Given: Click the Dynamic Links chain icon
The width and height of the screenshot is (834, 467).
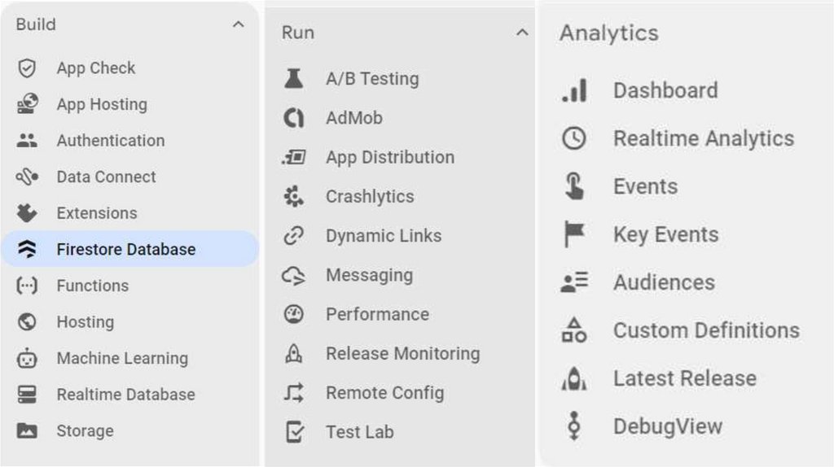Looking at the screenshot, I should pos(293,236).
